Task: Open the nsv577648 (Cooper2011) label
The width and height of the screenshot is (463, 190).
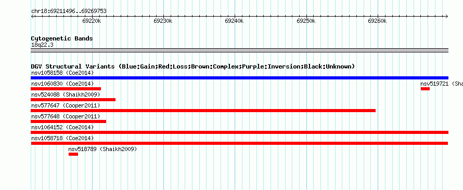Action: pyautogui.click(x=66, y=116)
